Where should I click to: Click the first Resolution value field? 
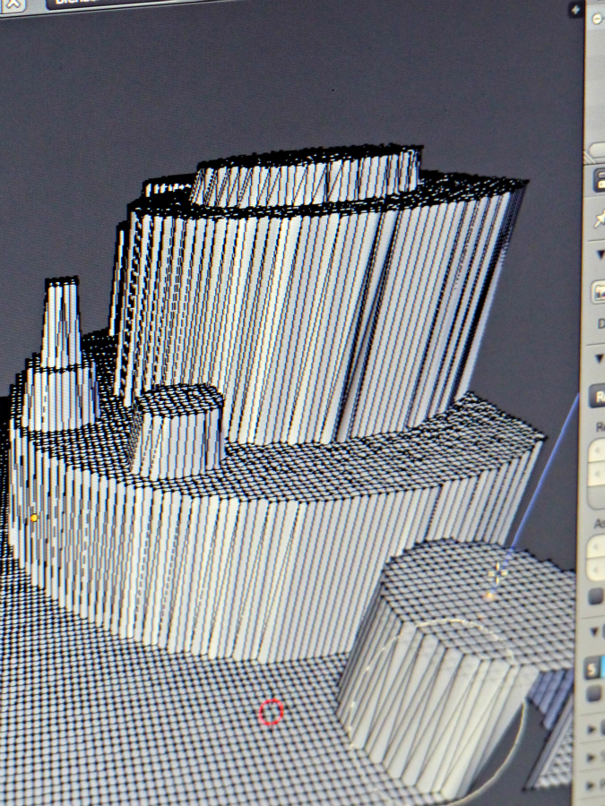tap(598, 451)
